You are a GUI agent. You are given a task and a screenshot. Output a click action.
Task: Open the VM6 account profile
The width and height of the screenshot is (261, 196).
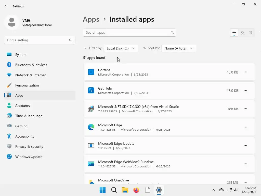point(28,22)
